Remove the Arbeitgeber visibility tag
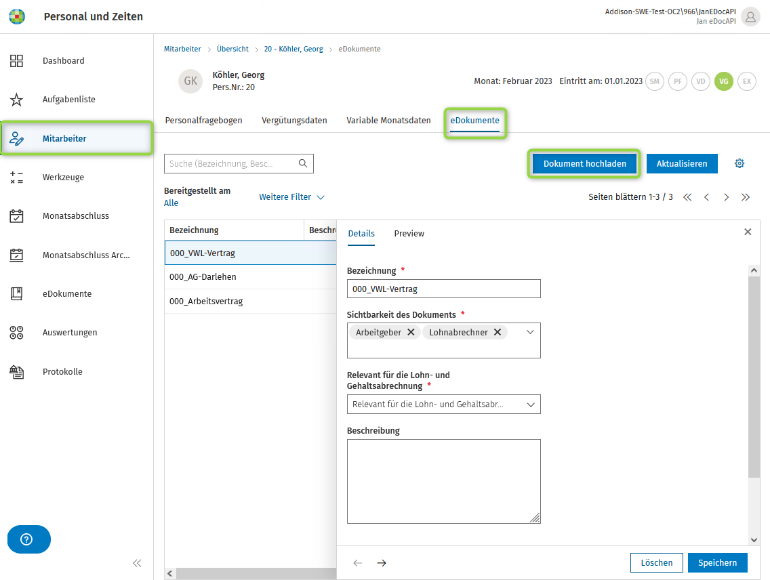This screenshot has height=580, width=770. coord(411,332)
